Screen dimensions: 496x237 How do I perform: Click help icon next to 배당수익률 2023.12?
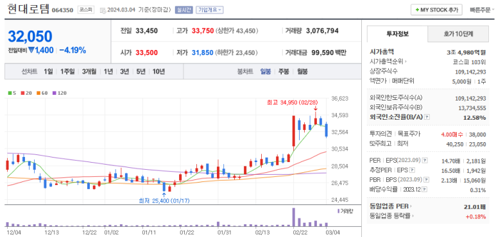pyautogui.click(x=425, y=190)
